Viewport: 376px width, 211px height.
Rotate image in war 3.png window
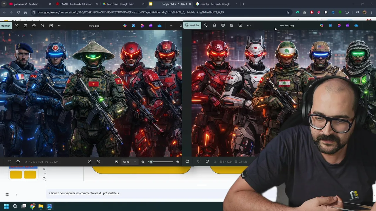(17, 26)
